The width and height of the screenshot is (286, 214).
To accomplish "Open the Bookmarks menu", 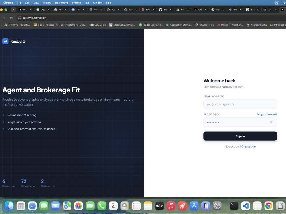I will [62, 3].
